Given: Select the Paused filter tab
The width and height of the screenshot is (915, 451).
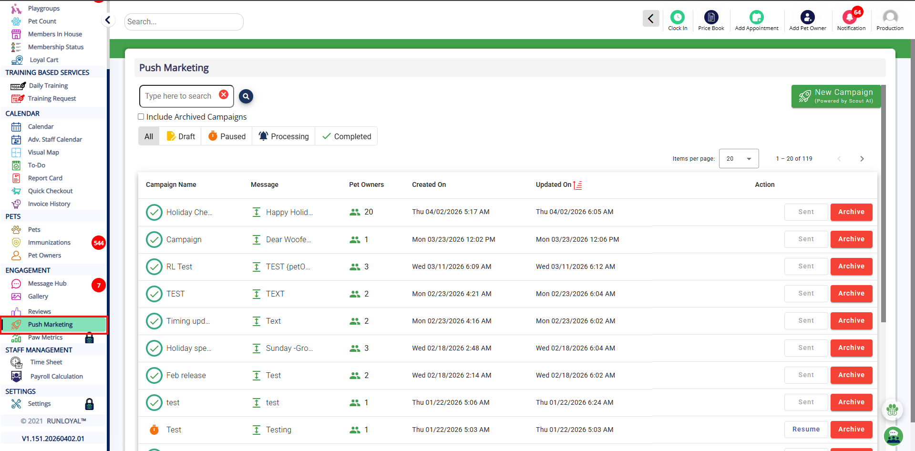Looking at the screenshot, I should (227, 136).
